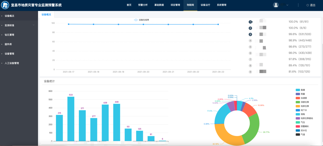Click rank badge 1 in the online rate list
This screenshot has height=146, width=323.
pyautogui.click(x=250, y=22)
